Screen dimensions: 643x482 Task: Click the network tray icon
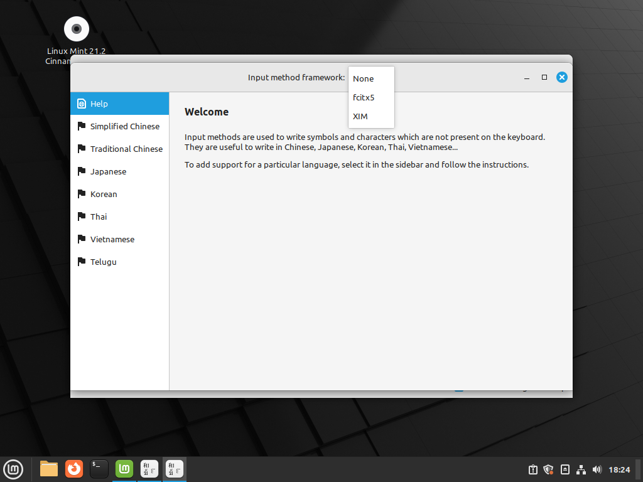[581, 469]
